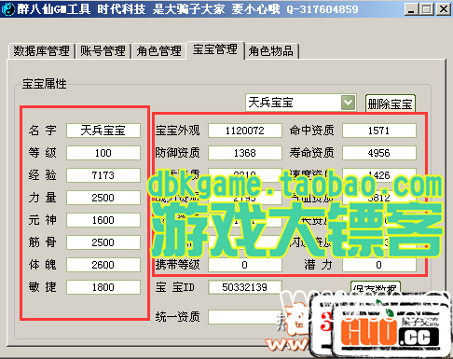This screenshot has width=453, height=359.
Task: Expand the 天兵宝宝 pet dropdown arrow
Action: coord(348,103)
